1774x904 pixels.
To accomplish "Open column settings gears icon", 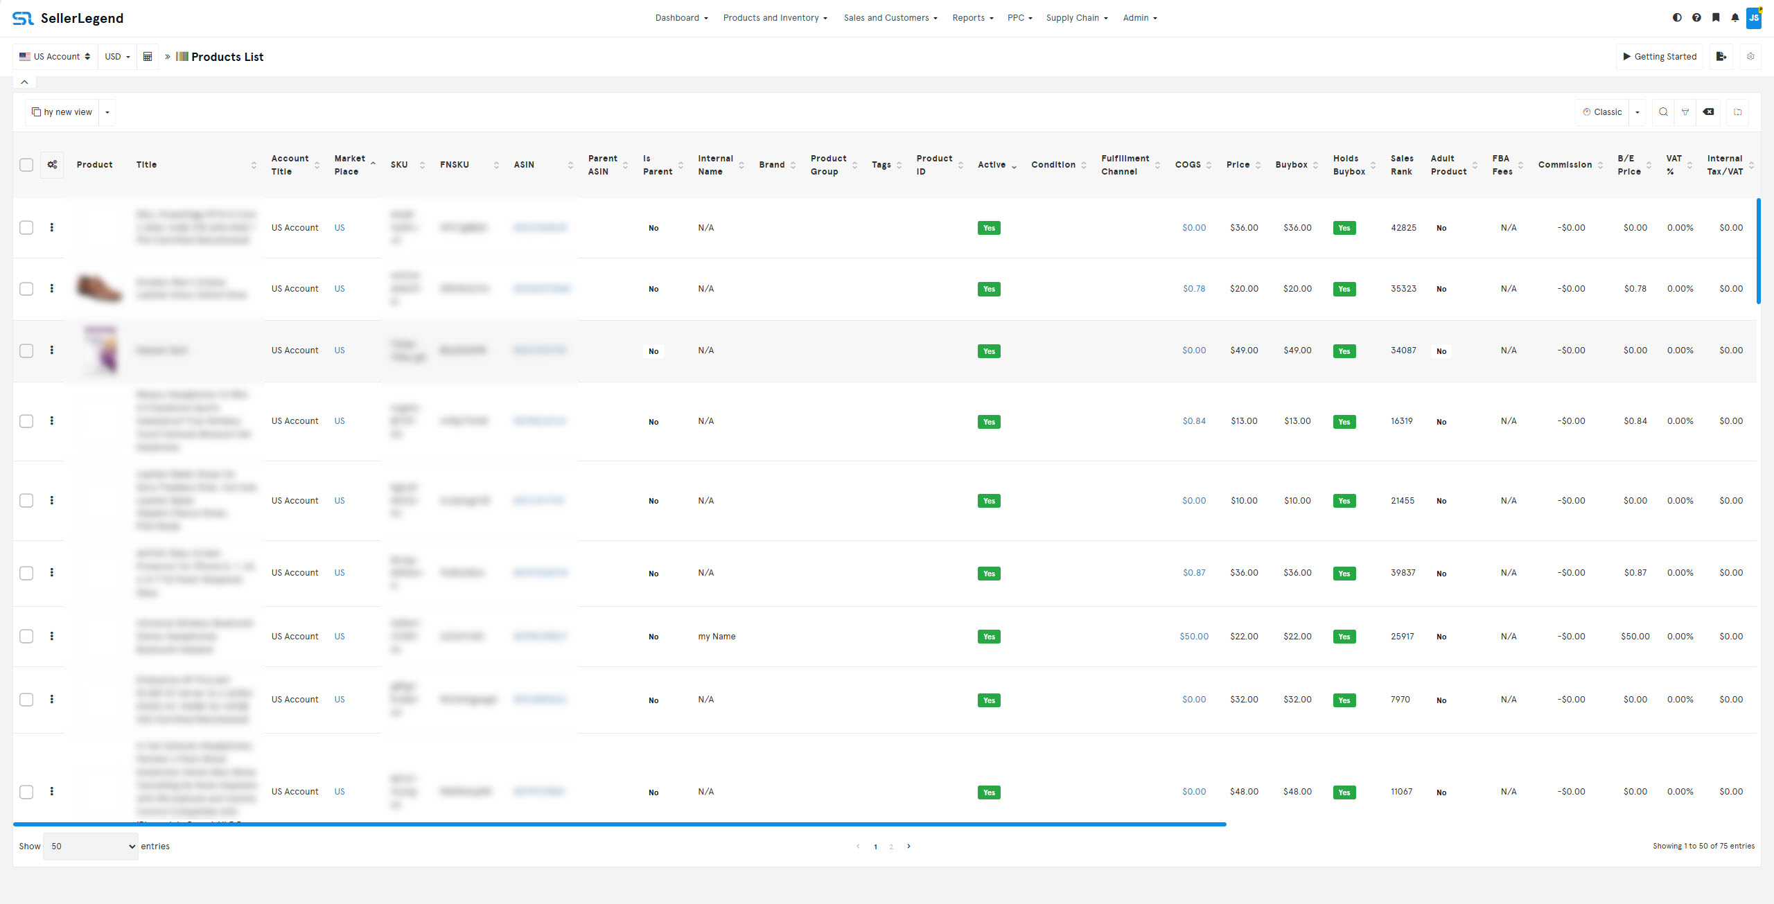I will click(52, 165).
